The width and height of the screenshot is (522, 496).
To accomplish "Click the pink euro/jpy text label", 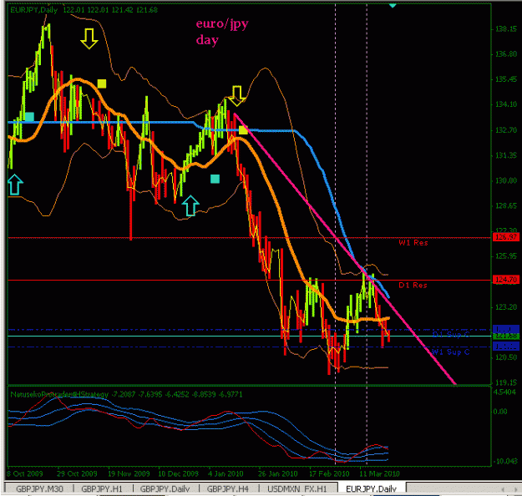I will click(x=222, y=24).
